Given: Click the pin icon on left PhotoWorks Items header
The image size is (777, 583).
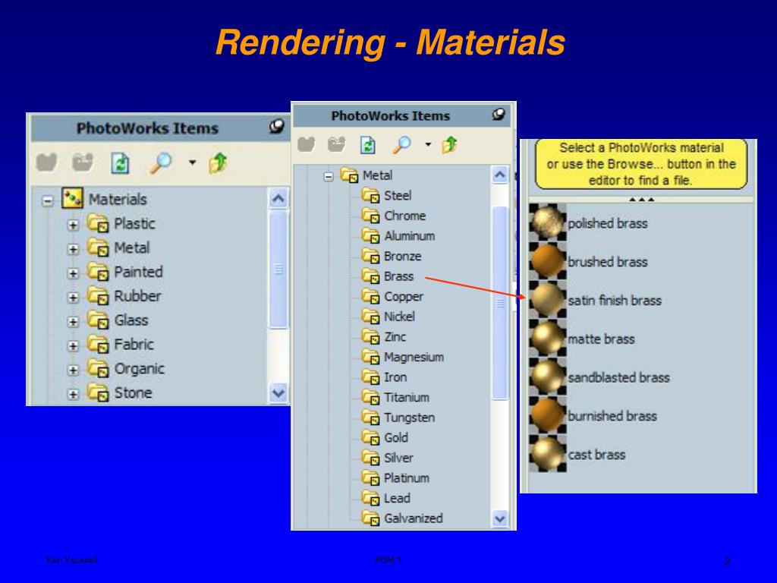Looking at the screenshot, I should tap(276, 127).
